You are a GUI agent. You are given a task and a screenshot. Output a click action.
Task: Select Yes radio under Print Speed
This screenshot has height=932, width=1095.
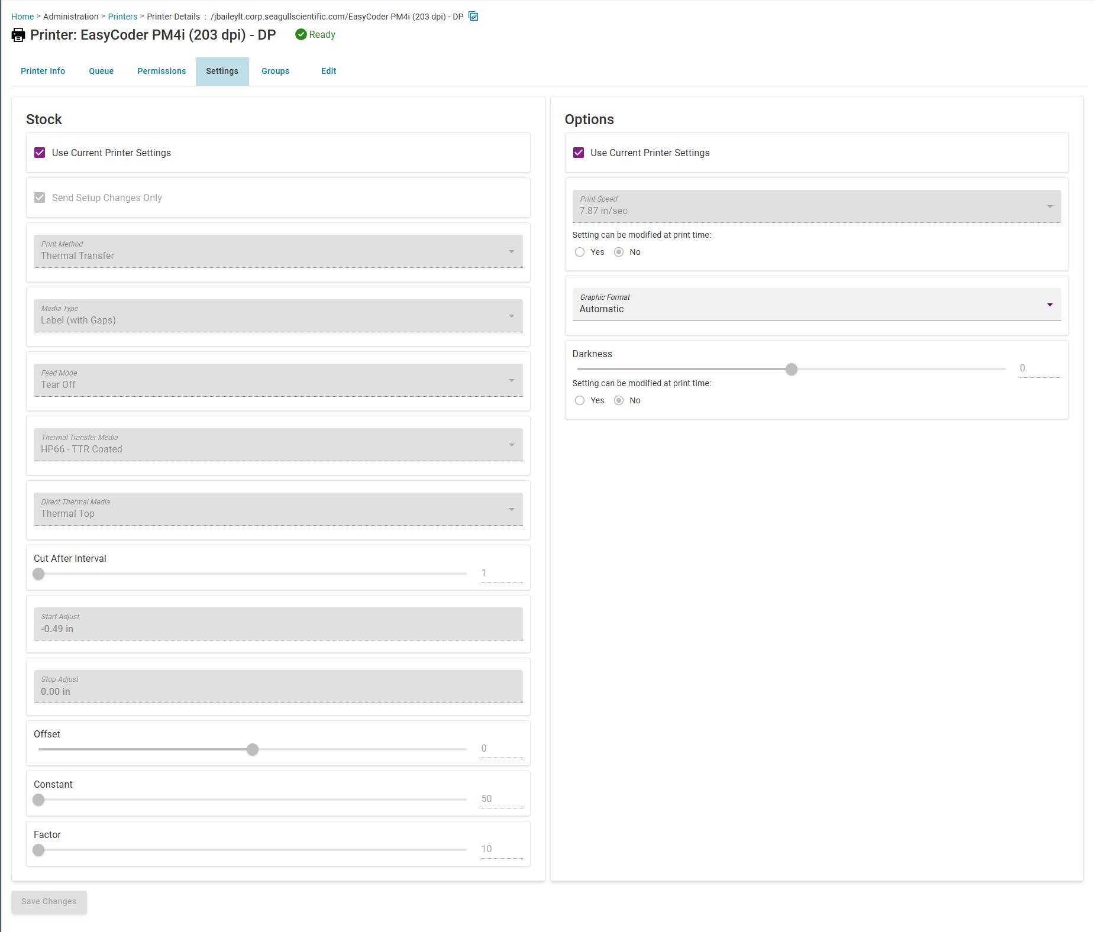tap(580, 252)
